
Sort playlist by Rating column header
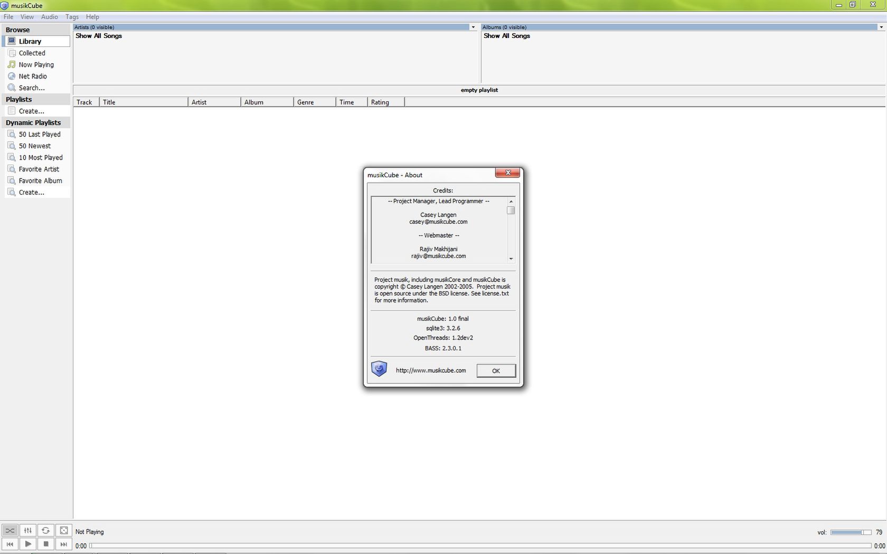(x=386, y=102)
